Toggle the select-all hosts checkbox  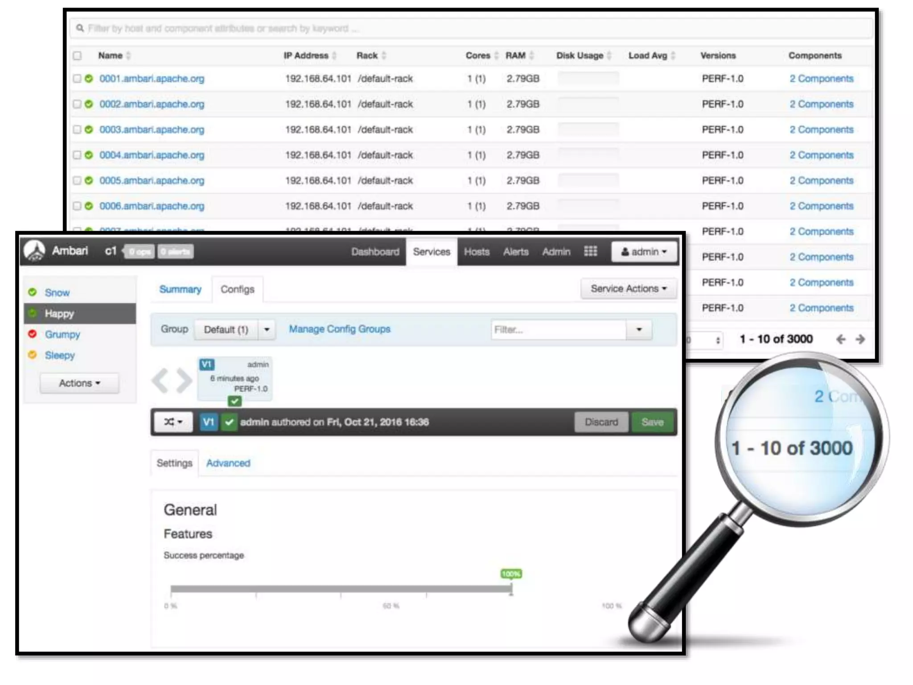tap(77, 56)
